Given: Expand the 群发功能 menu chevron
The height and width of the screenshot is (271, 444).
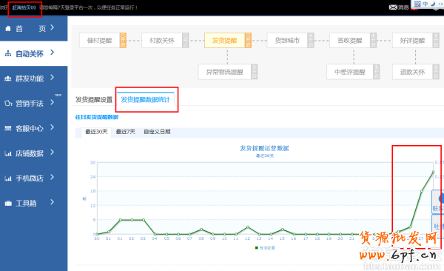Looking at the screenshot, I should (x=52, y=78).
